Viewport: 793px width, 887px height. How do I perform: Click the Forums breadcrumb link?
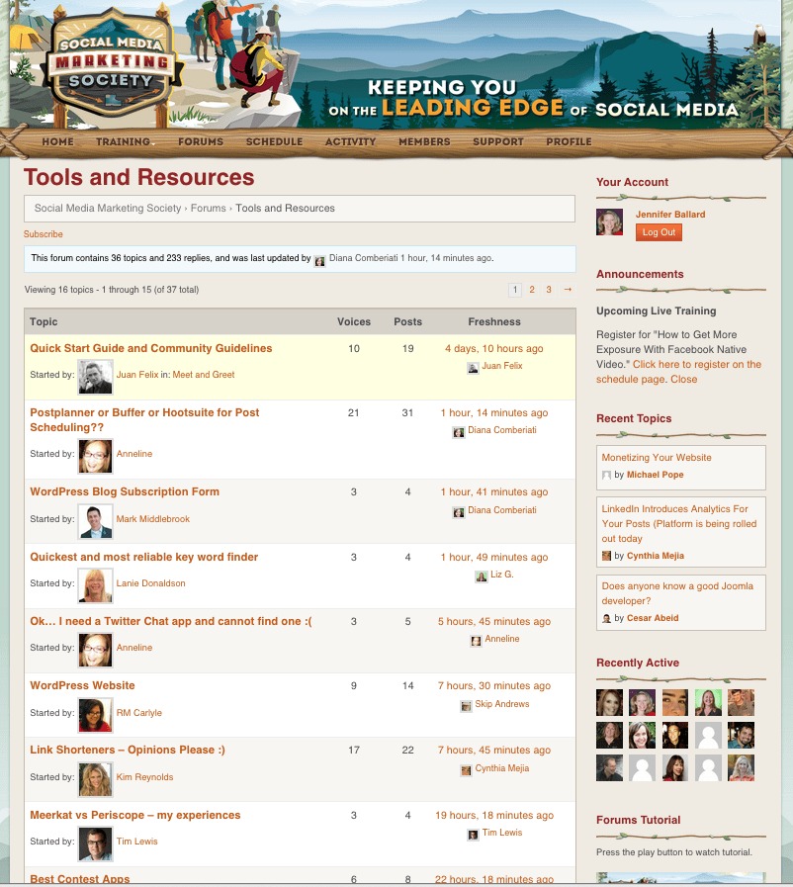[x=209, y=209]
